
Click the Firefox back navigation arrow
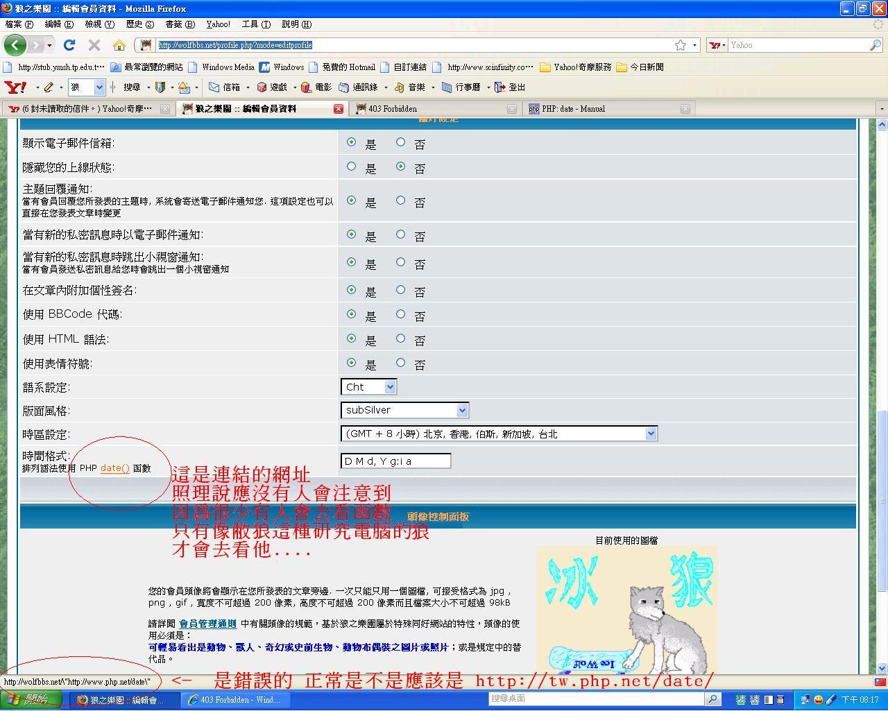click(15, 45)
